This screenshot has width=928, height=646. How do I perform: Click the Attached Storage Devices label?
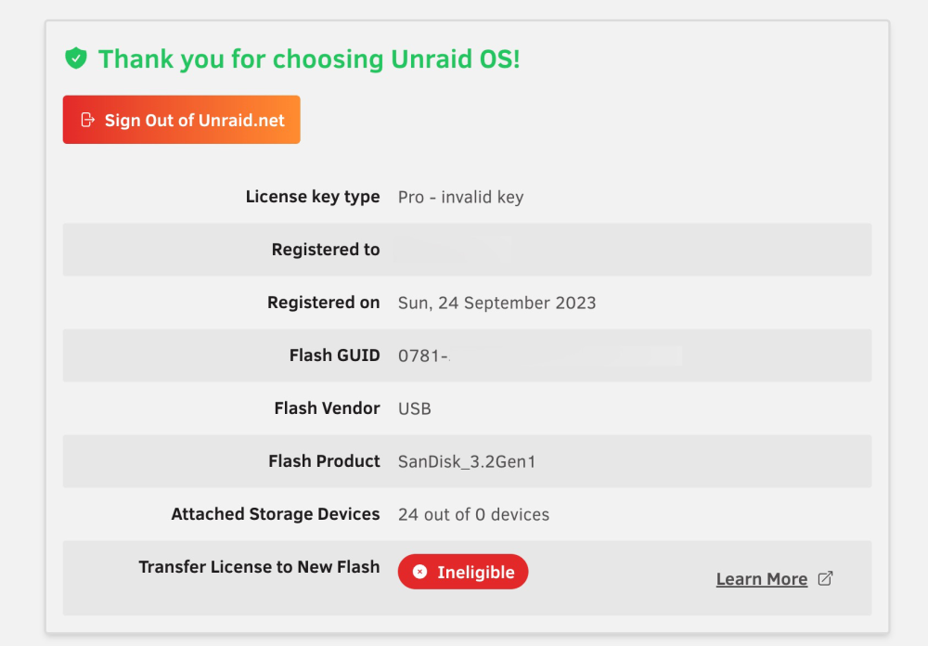[x=276, y=514]
